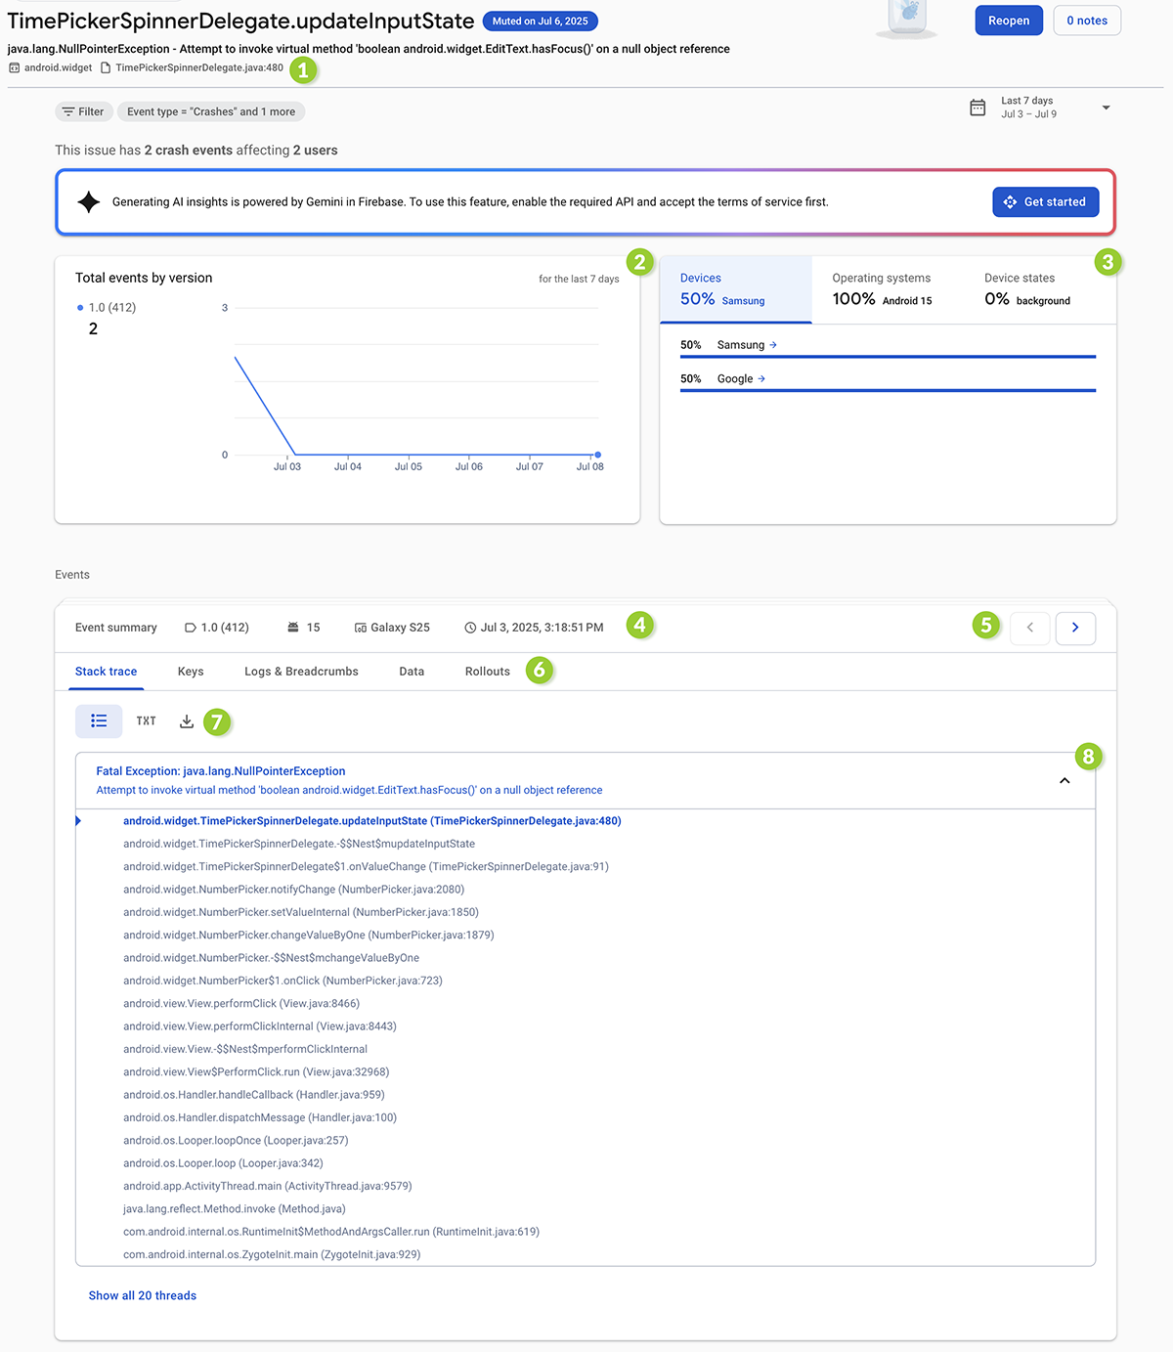Collapse the NullPointerException stack frame section

(1064, 780)
